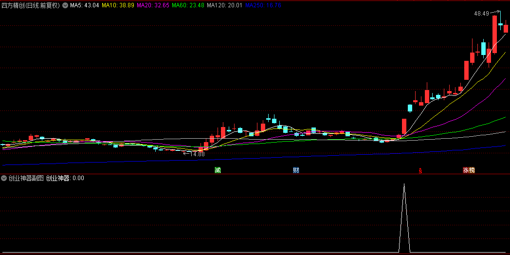This screenshot has height=255, width=510.
Task: Select the MA5: 43.04 label
Action: [85, 5]
